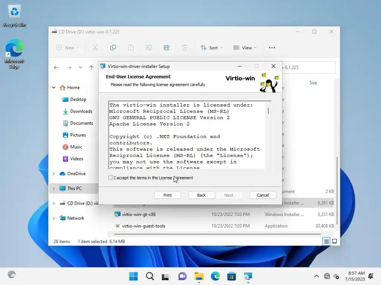Open File Explorer from the taskbar
The image size is (381, 285).
point(199,276)
